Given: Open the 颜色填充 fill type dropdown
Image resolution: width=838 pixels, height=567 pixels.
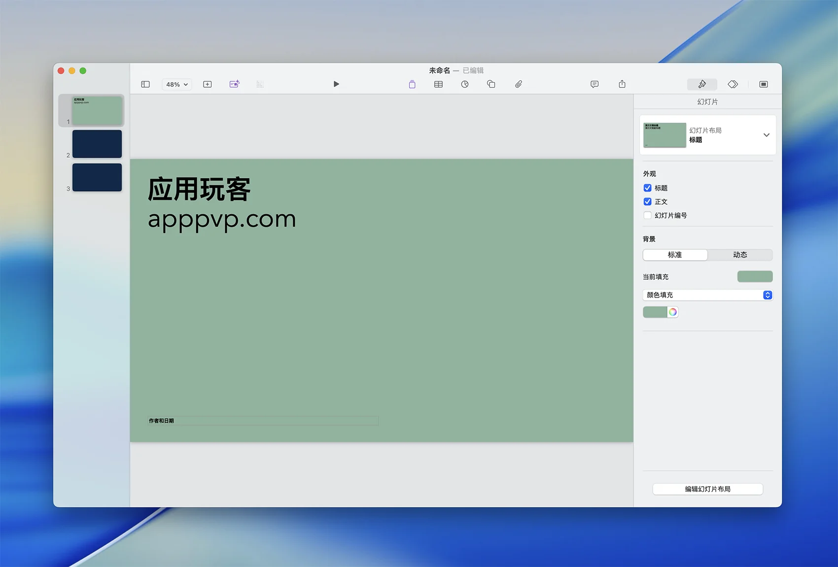Looking at the screenshot, I should point(707,295).
